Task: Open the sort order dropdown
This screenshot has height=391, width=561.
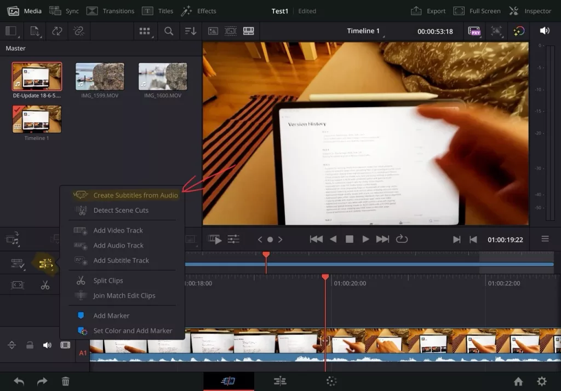Action: point(190,31)
